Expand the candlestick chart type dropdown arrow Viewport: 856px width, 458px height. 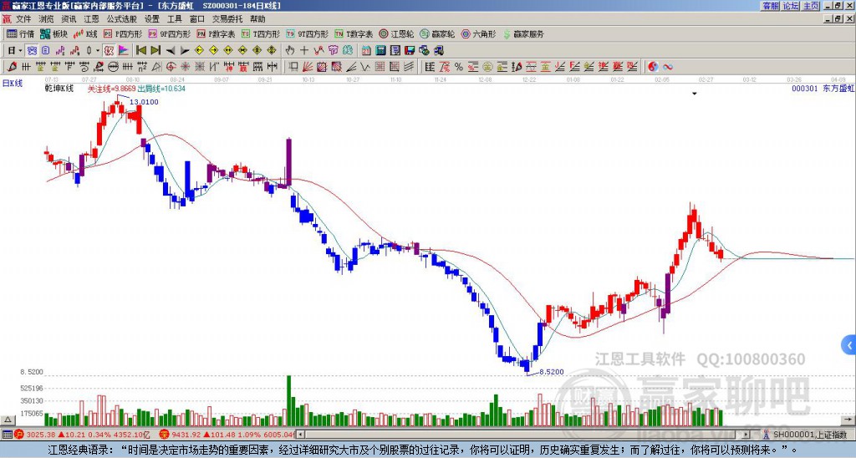click(98, 50)
